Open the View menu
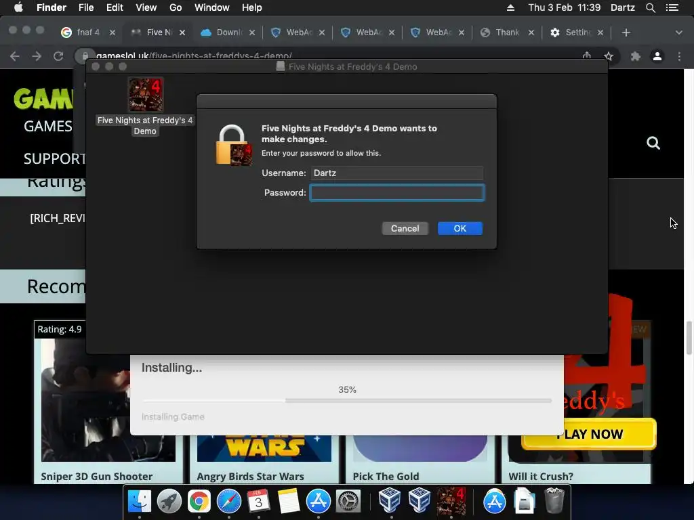The height and width of the screenshot is (520, 694). [146, 7]
